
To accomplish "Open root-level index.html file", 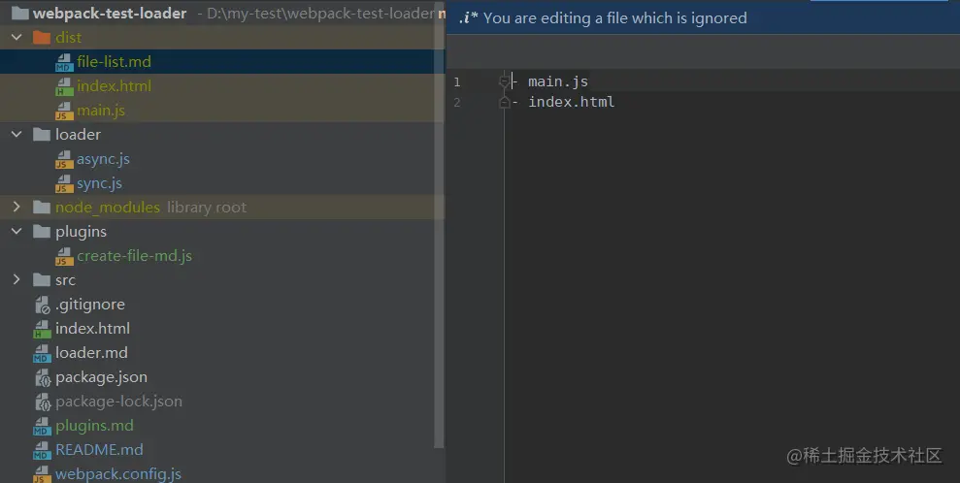I will [92, 329].
